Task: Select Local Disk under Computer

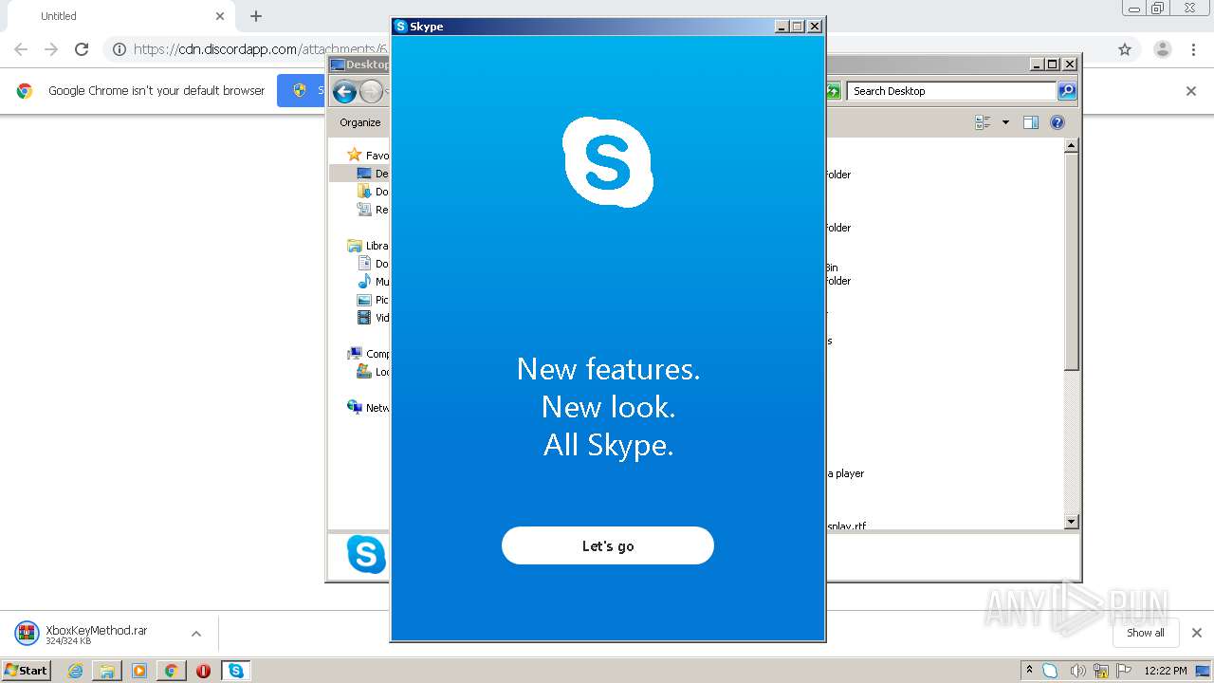Action: (373, 372)
